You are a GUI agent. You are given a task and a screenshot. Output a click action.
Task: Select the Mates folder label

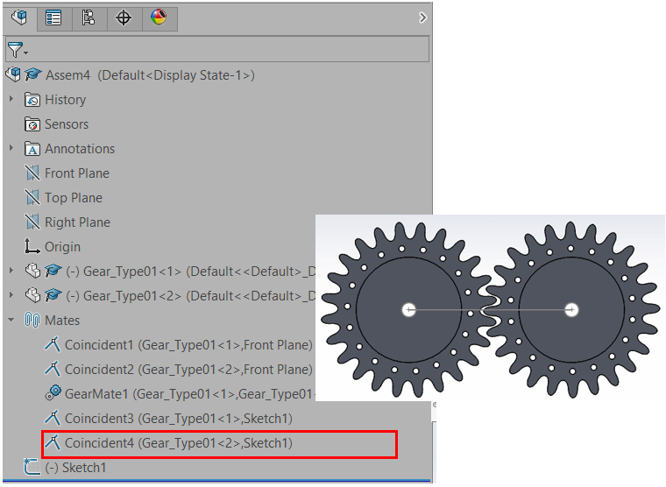coord(62,321)
